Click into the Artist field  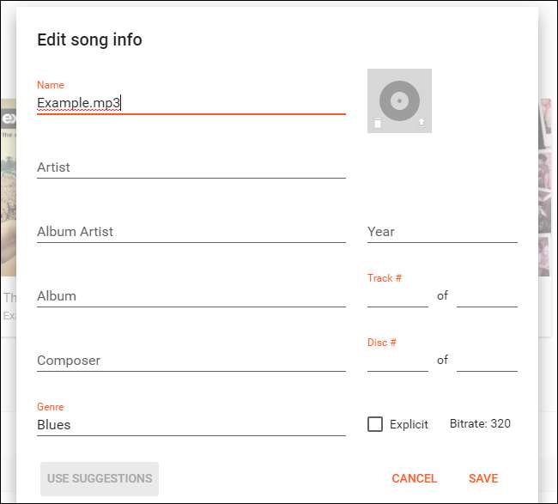[191, 167]
